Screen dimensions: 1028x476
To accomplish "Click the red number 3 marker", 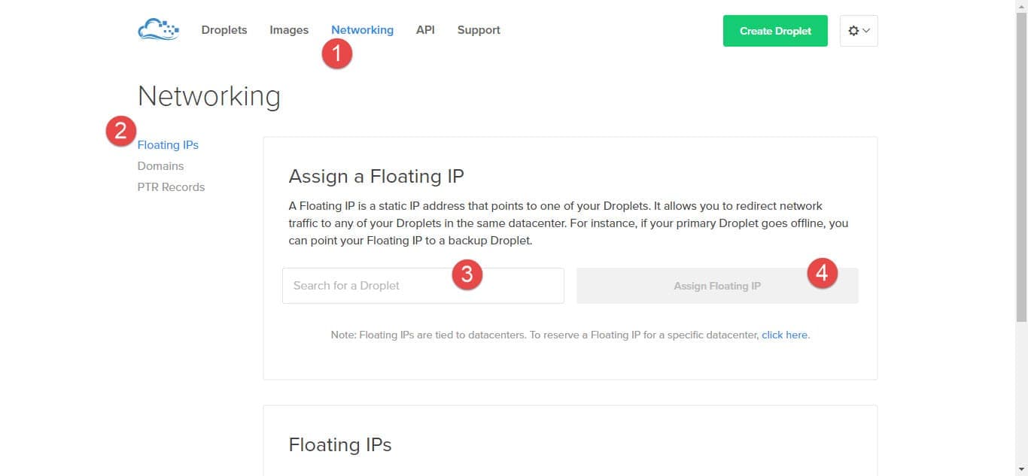I will [467, 274].
